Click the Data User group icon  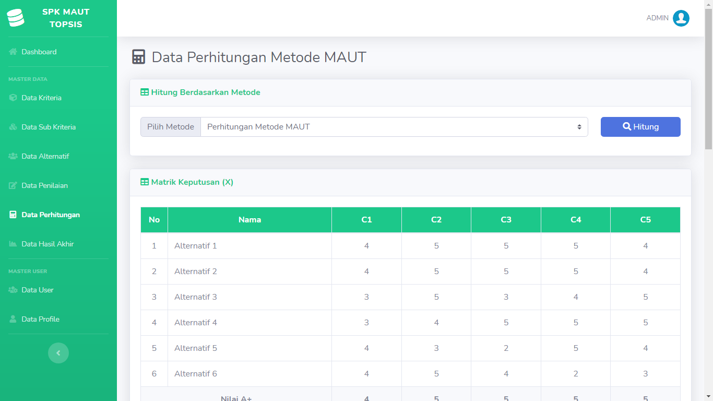13,290
